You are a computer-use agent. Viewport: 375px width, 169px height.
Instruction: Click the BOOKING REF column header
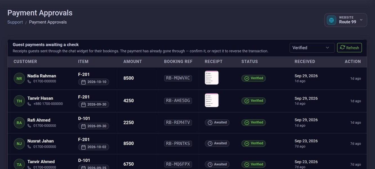coord(178,61)
